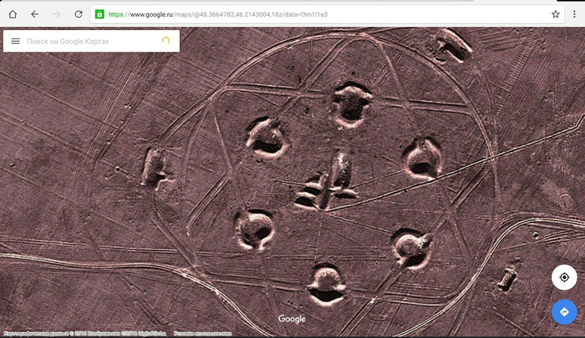Open the browser three-dot menu
Screen dimensions: 585x338
click(575, 14)
